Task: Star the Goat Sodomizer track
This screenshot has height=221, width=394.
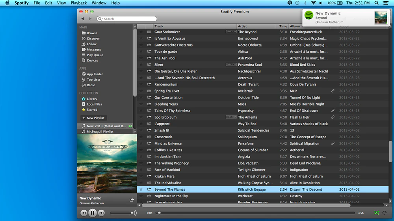Action: tap(141, 32)
